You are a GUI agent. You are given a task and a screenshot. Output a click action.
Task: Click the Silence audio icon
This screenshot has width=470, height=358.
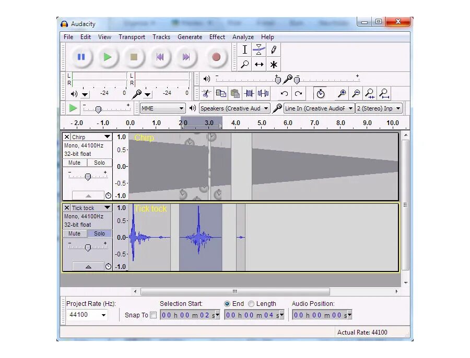coord(263,94)
